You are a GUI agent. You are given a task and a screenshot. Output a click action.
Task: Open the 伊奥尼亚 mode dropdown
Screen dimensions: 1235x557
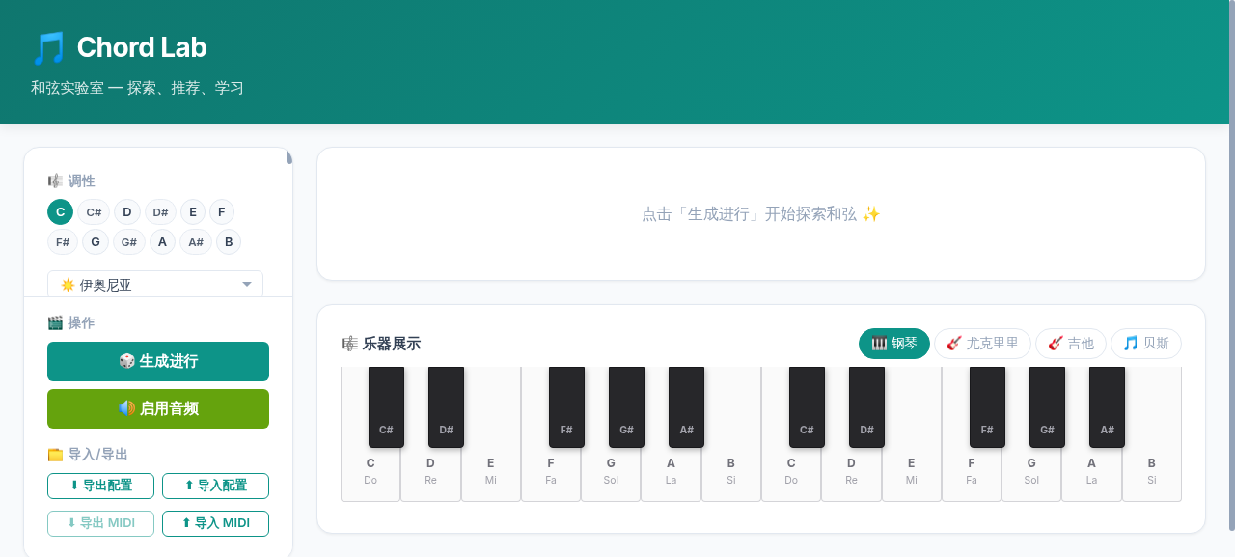[155, 285]
